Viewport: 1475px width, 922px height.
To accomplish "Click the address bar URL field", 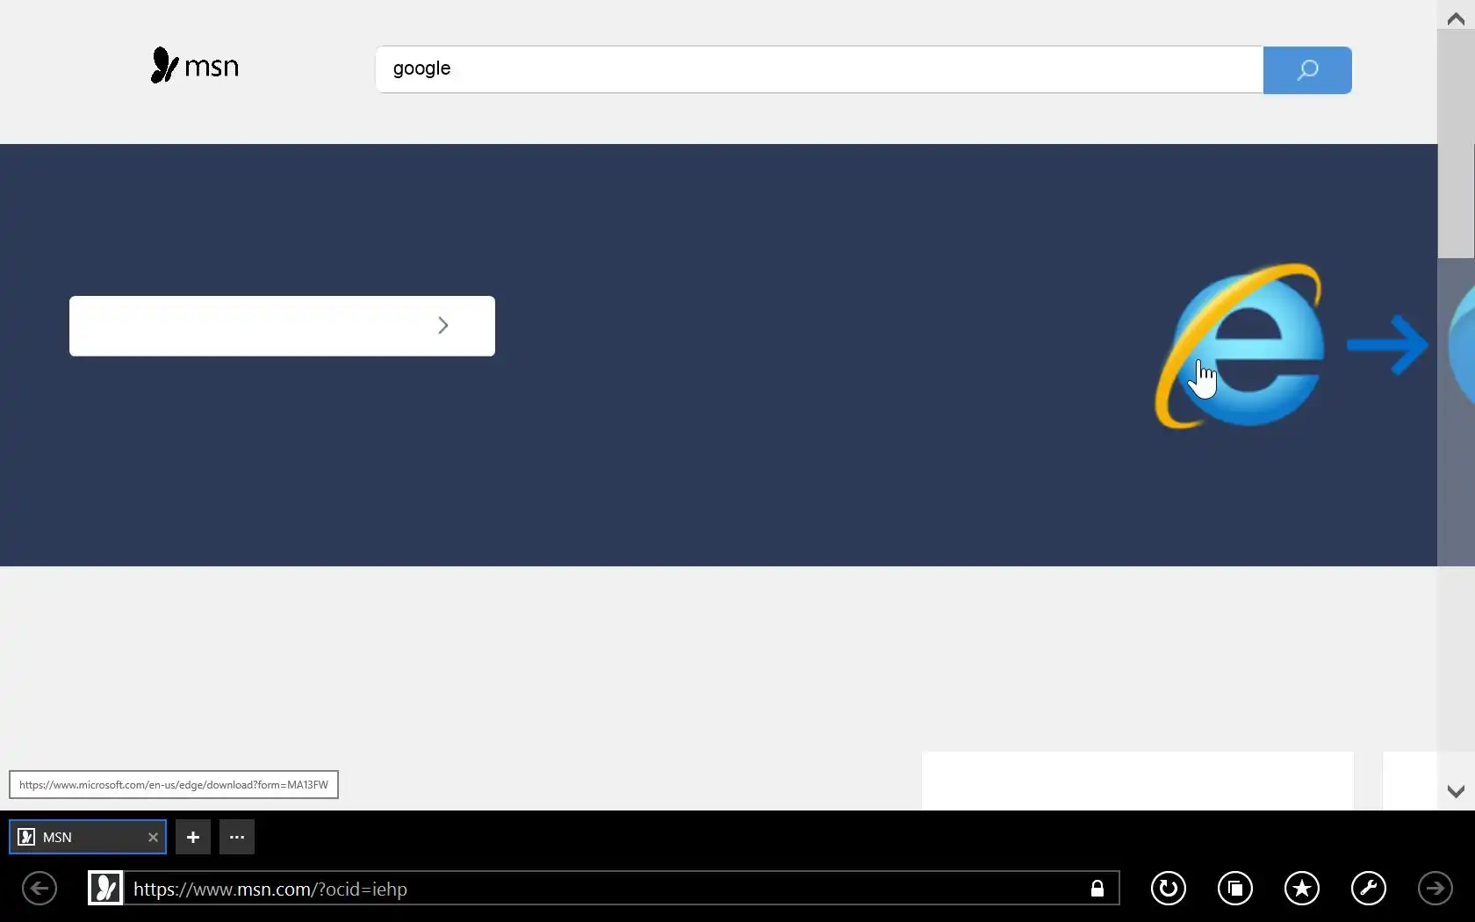I will (606, 889).
